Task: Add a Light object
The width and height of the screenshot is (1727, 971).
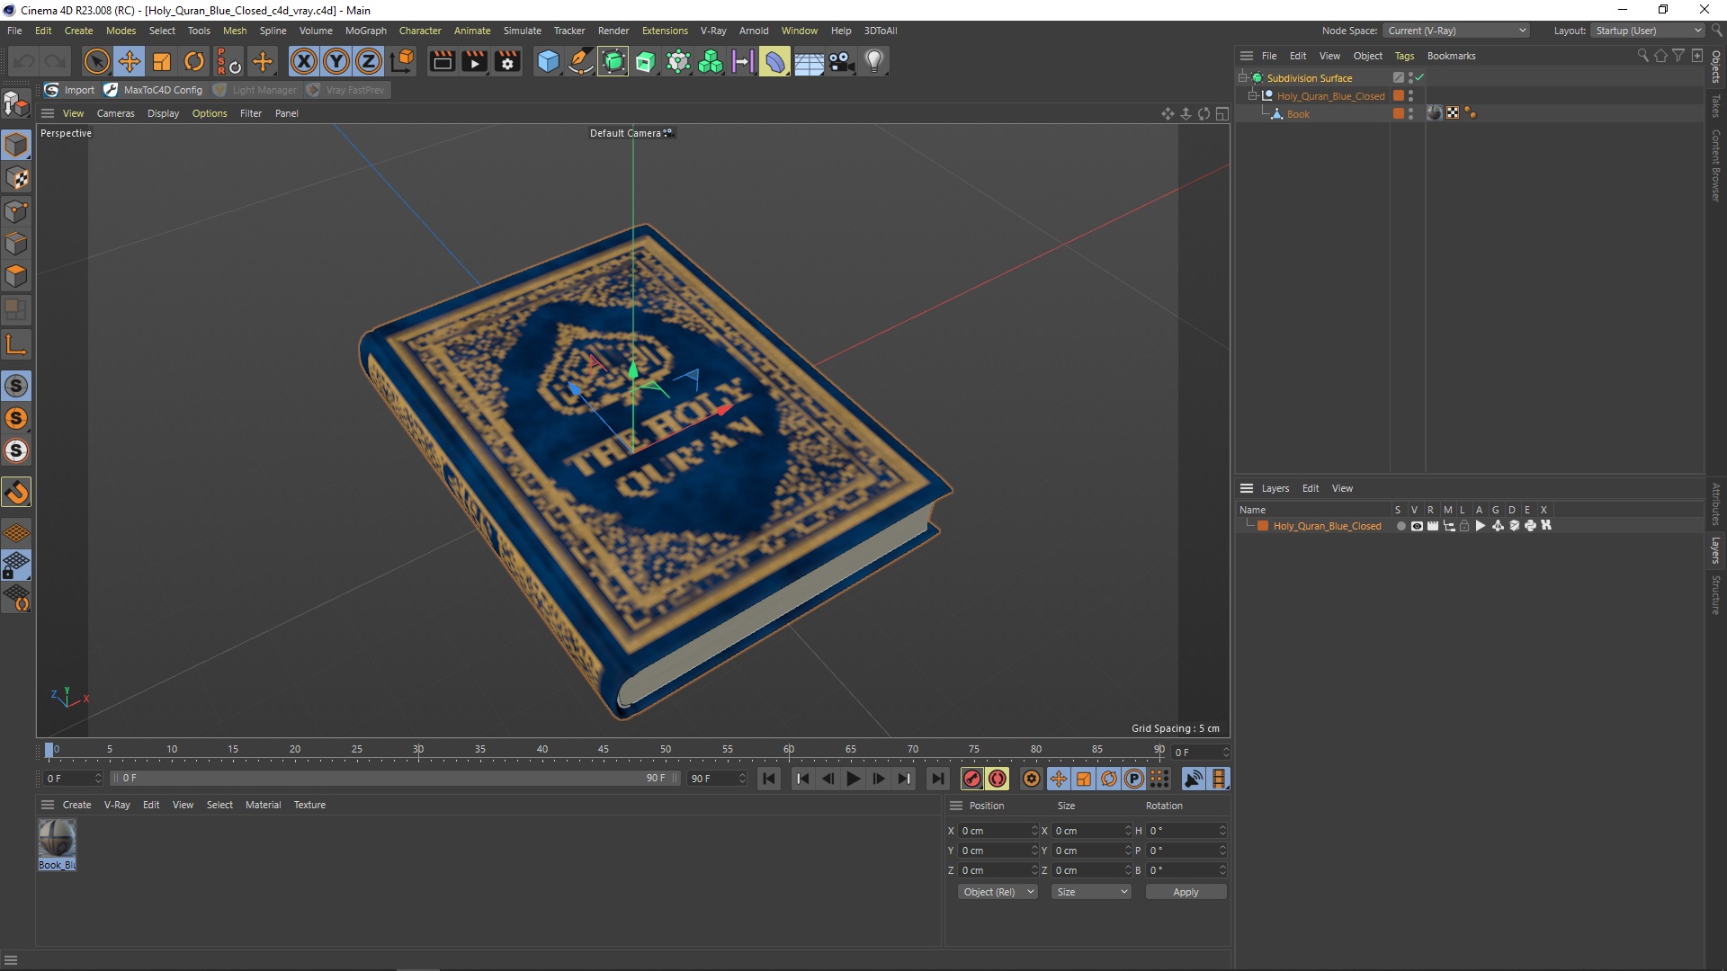Action: point(874,61)
